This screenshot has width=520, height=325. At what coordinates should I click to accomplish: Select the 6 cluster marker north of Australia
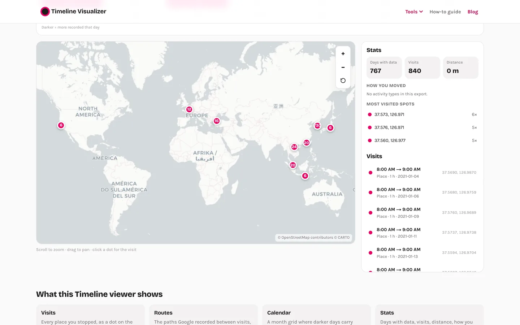[305, 176]
